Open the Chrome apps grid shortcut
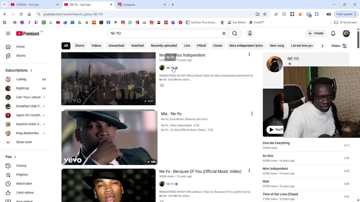360x202 pixels. pyautogui.click(x=4, y=22)
